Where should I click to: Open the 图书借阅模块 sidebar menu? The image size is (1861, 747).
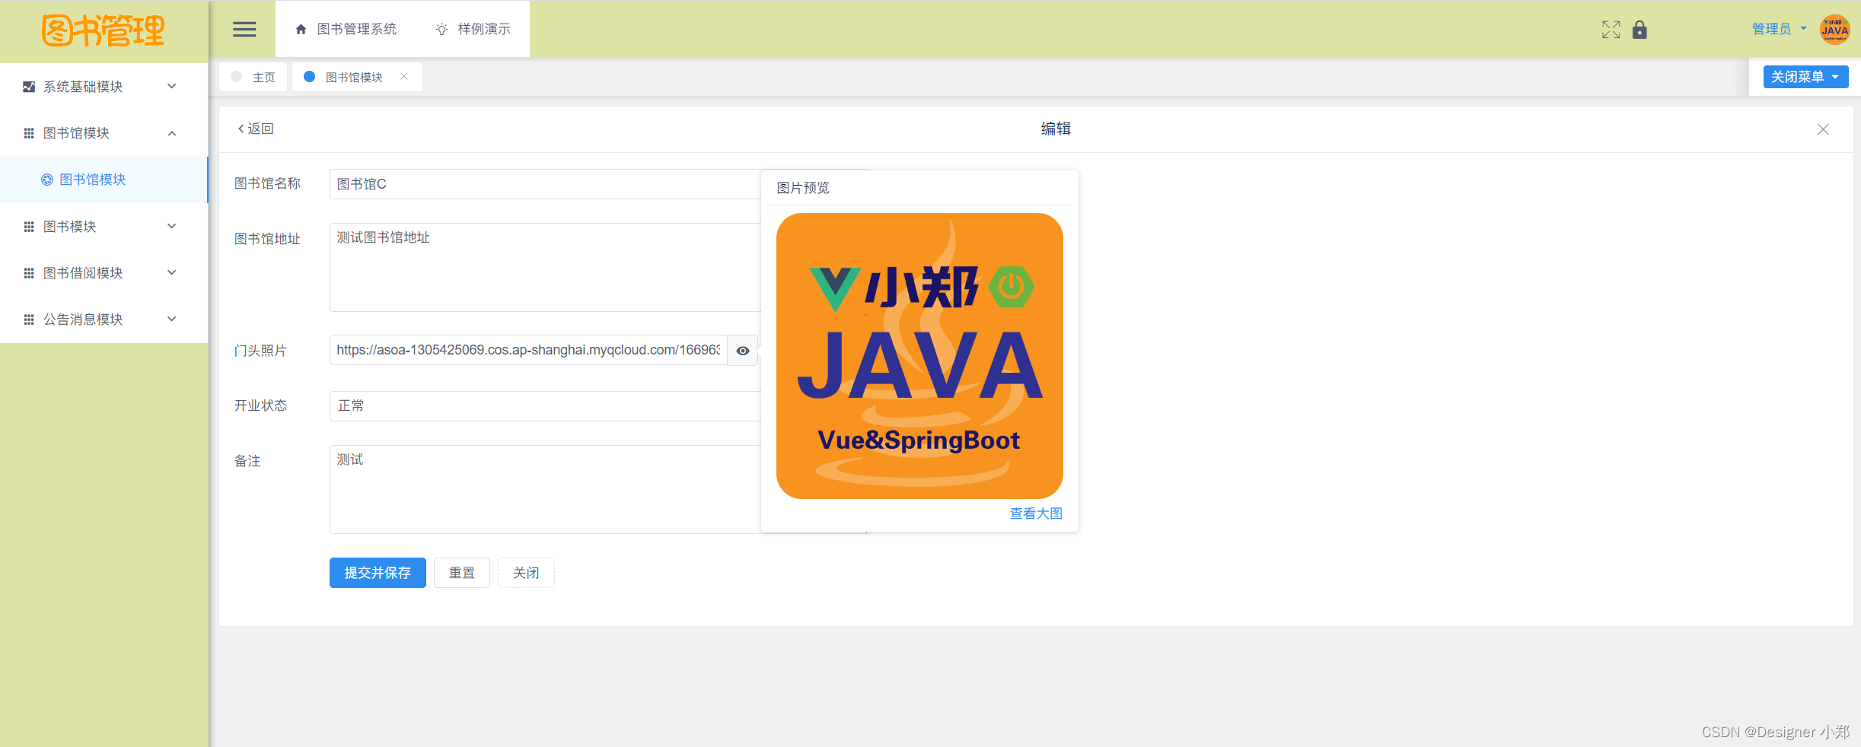click(104, 273)
